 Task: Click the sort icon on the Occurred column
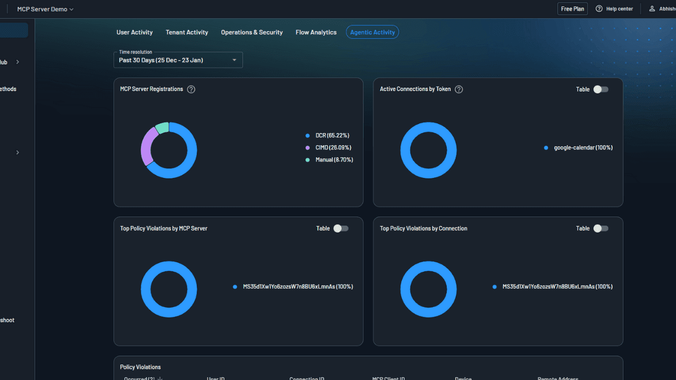click(161, 378)
